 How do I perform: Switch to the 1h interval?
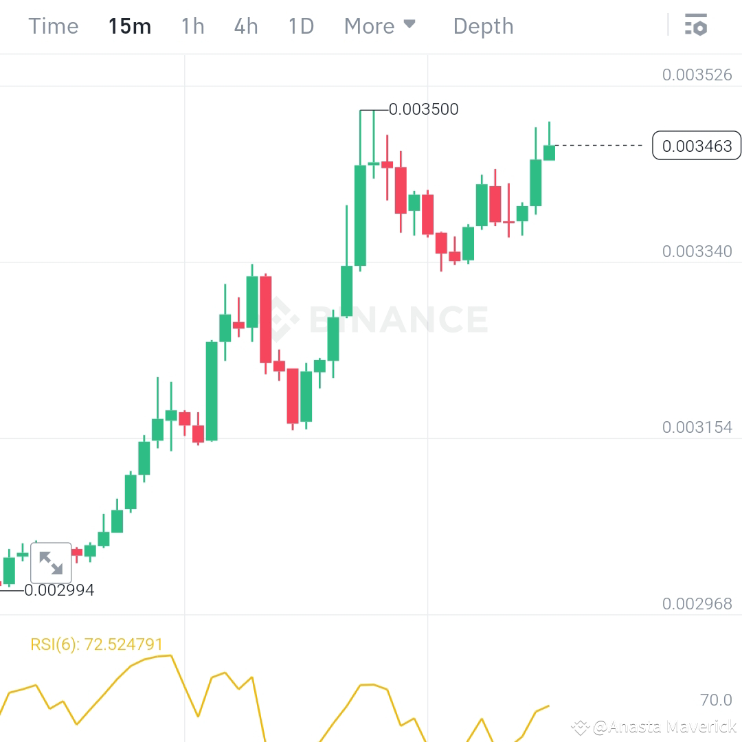coord(192,25)
